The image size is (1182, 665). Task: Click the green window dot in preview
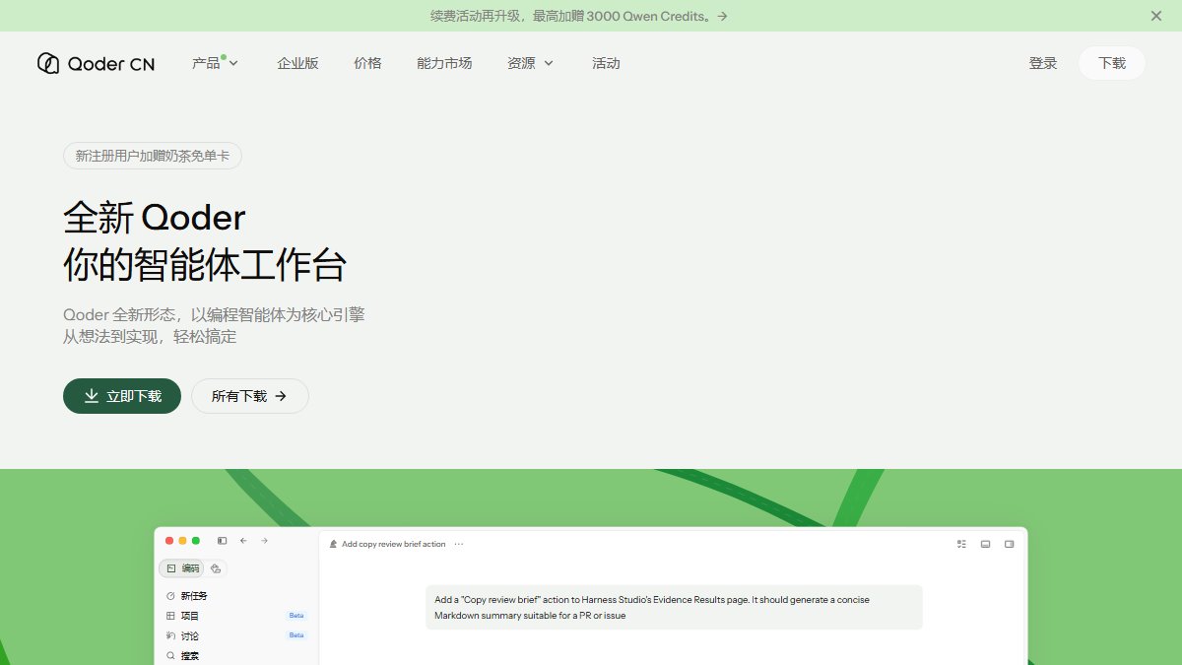click(196, 541)
